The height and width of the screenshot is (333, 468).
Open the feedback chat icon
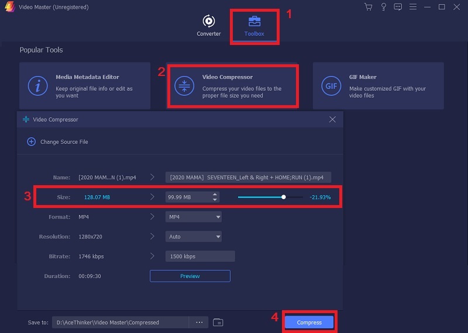point(398,7)
